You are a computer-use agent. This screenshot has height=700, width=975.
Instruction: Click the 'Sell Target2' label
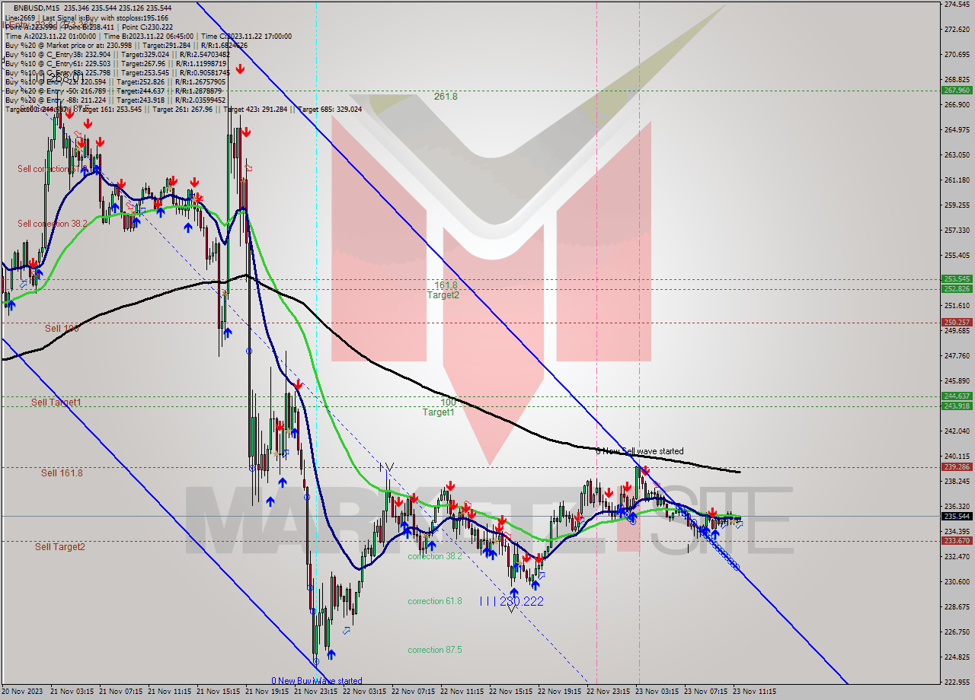(x=60, y=547)
